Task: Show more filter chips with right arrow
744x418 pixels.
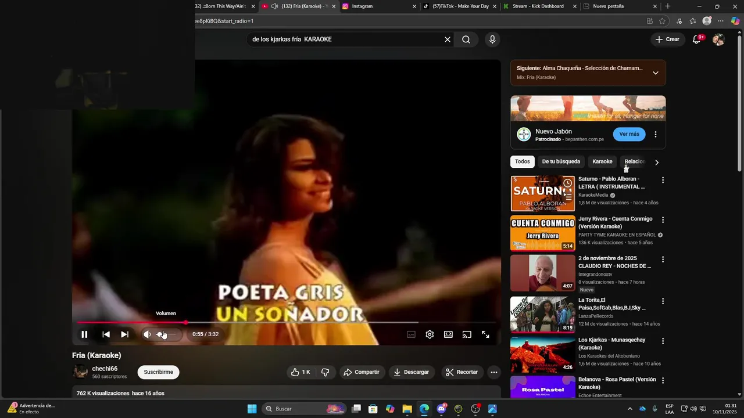Action: 657,162
